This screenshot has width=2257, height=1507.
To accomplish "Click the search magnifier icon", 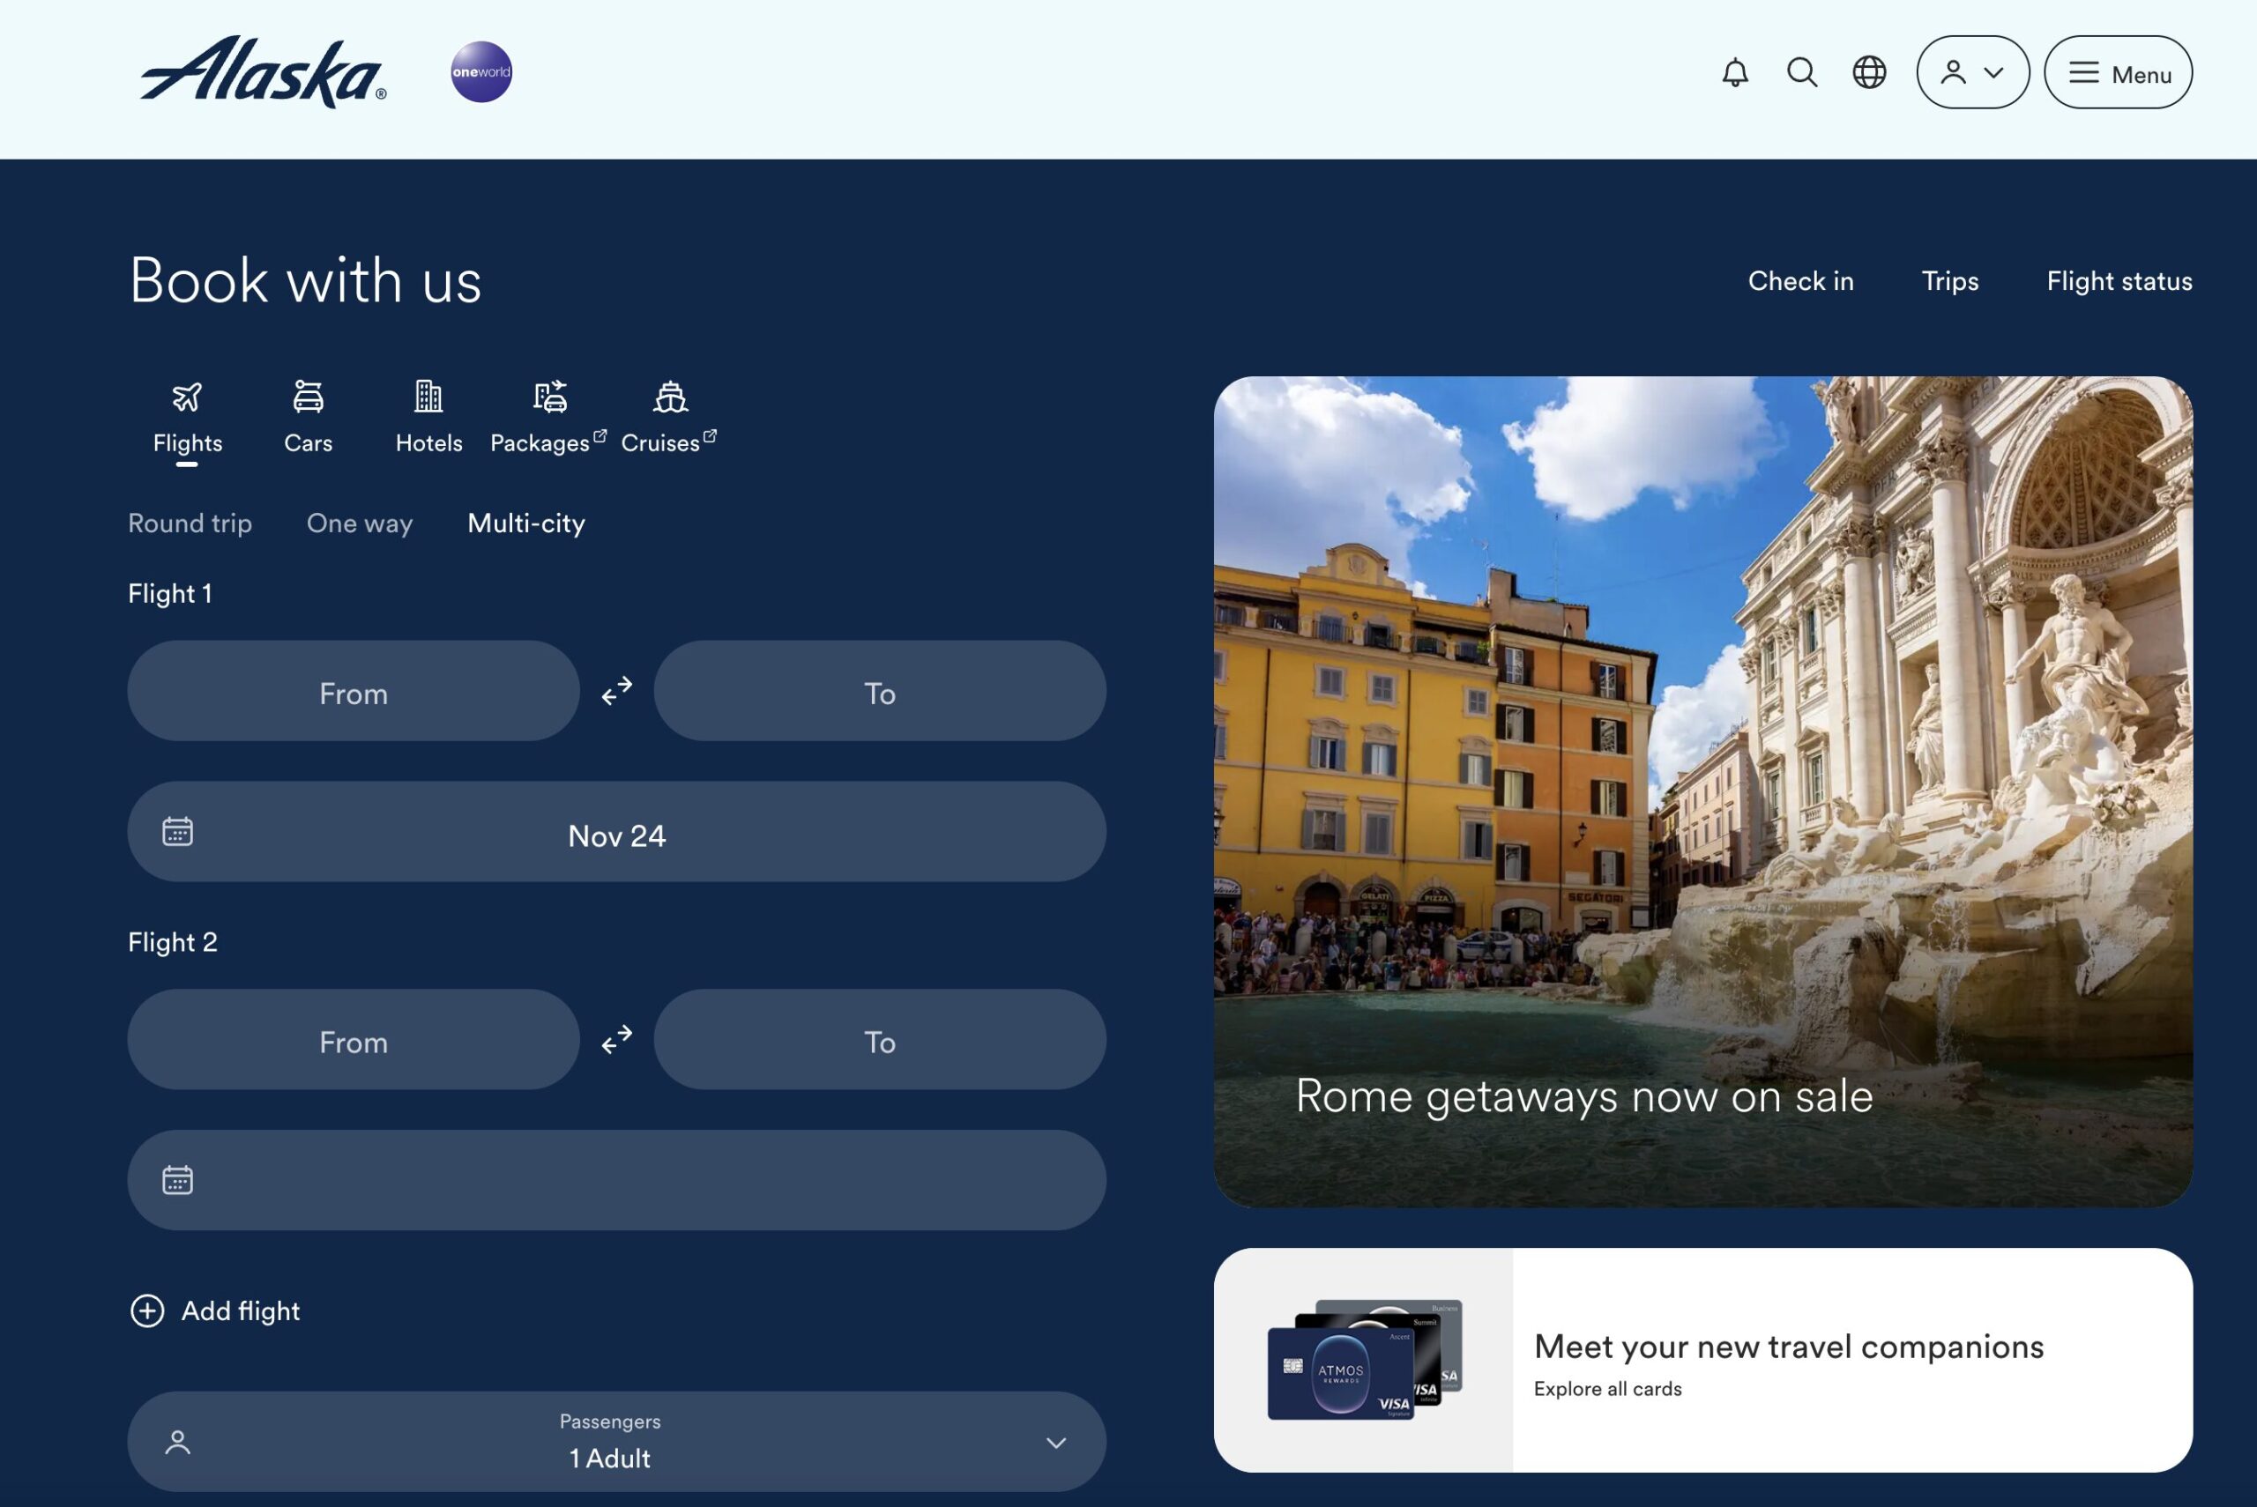I will pos(1801,72).
